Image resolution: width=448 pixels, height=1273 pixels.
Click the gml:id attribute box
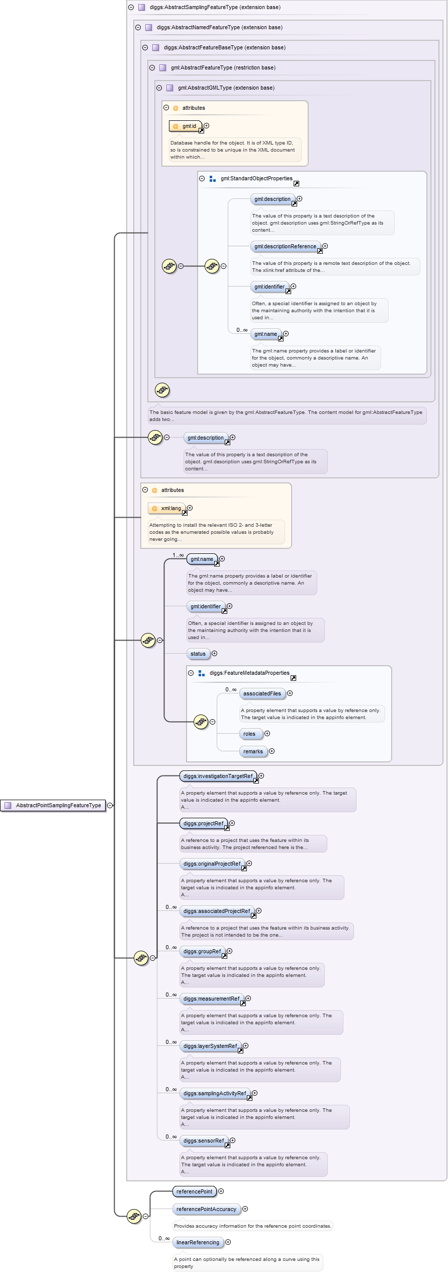(x=185, y=126)
